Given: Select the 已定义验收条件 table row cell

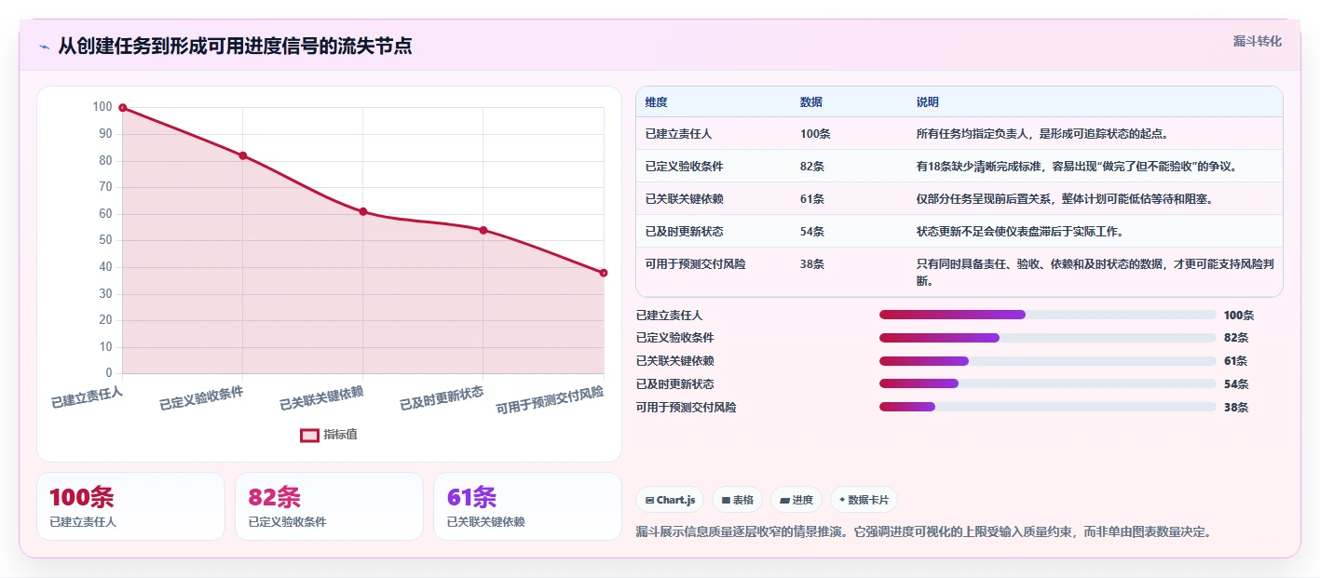Looking at the screenshot, I should pyautogui.click(x=714, y=167).
